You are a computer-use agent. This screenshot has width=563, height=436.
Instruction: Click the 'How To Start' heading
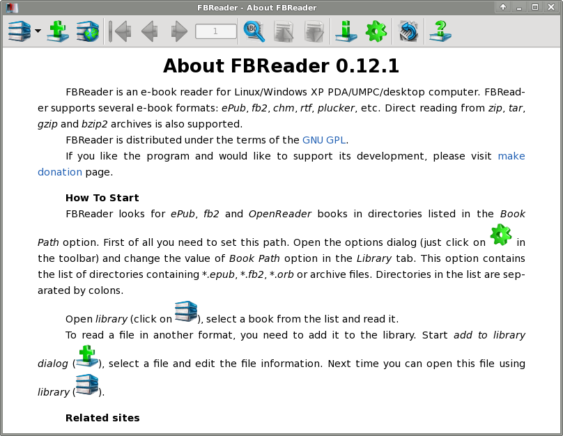click(102, 198)
